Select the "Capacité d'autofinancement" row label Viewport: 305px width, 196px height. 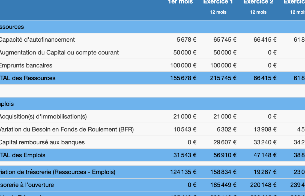click(37, 39)
